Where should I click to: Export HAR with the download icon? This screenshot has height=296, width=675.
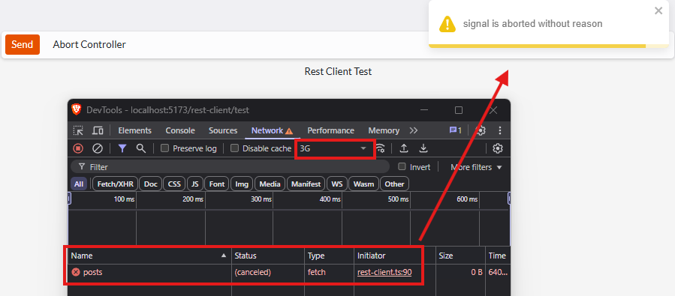423,148
